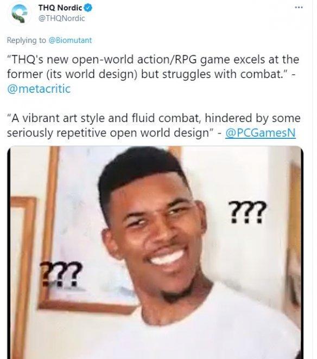This screenshot has height=359, width=317.
Task: Open the @THQNordic handle
Action: coord(62,18)
